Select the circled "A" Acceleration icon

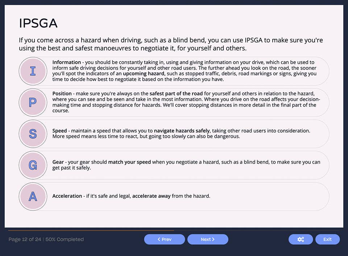tap(33, 197)
